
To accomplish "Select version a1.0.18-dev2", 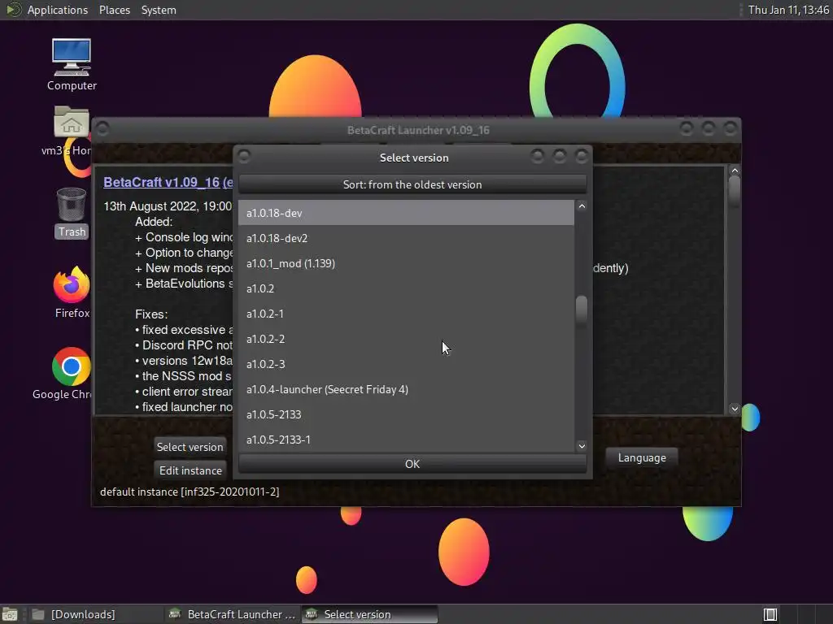I will click(x=406, y=238).
